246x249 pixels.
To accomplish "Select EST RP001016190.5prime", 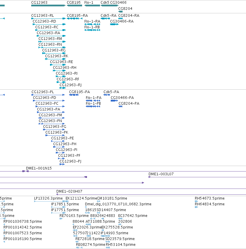I will [x=4, y=242].
